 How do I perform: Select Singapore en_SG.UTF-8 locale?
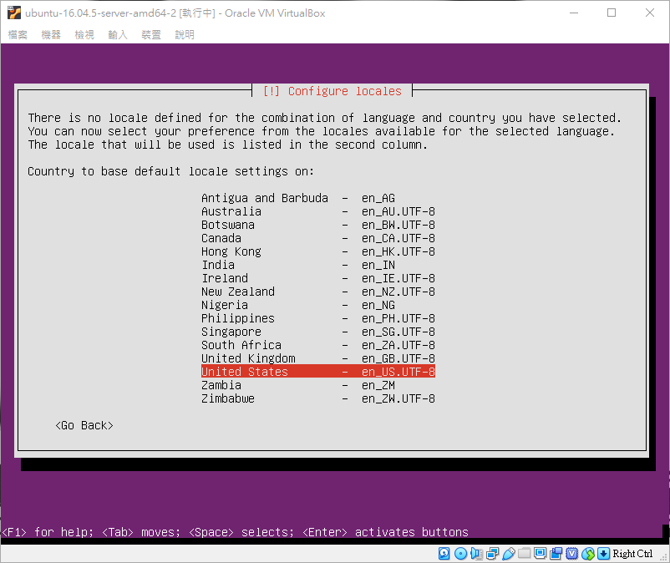(x=318, y=332)
